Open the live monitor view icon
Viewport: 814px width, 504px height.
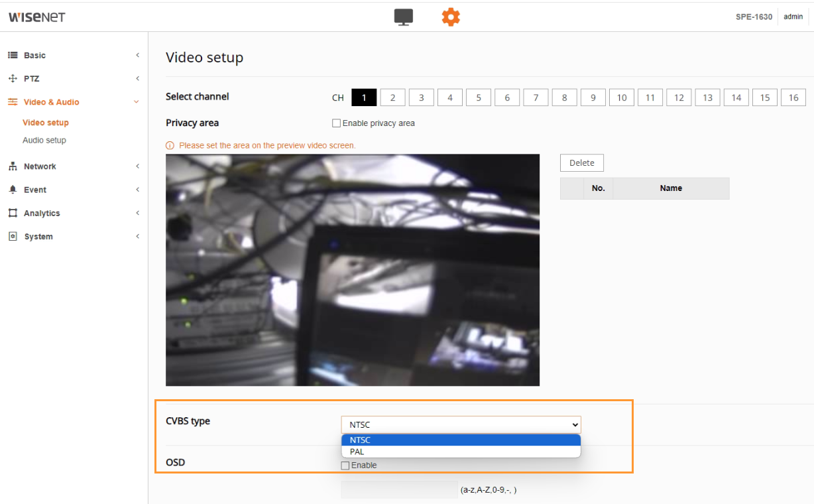404,17
